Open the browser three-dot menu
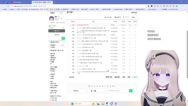The height and width of the screenshot is (106, 188). [186, 6]
